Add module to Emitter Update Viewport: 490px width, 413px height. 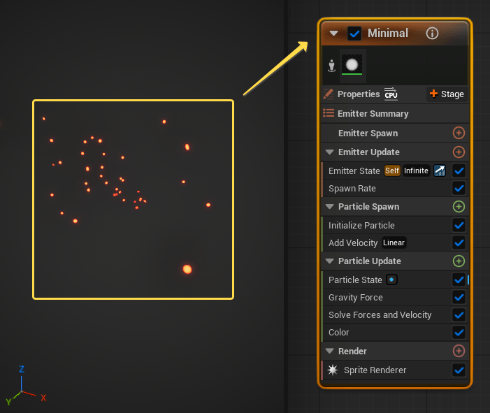[x=459, y=152]
